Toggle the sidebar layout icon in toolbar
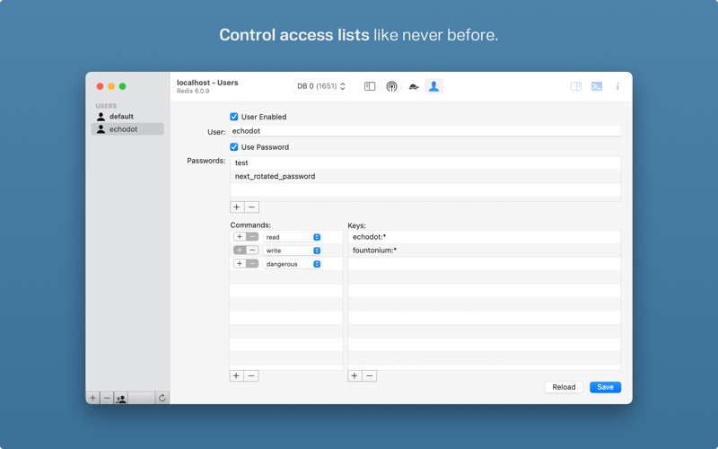 [370, 86]
